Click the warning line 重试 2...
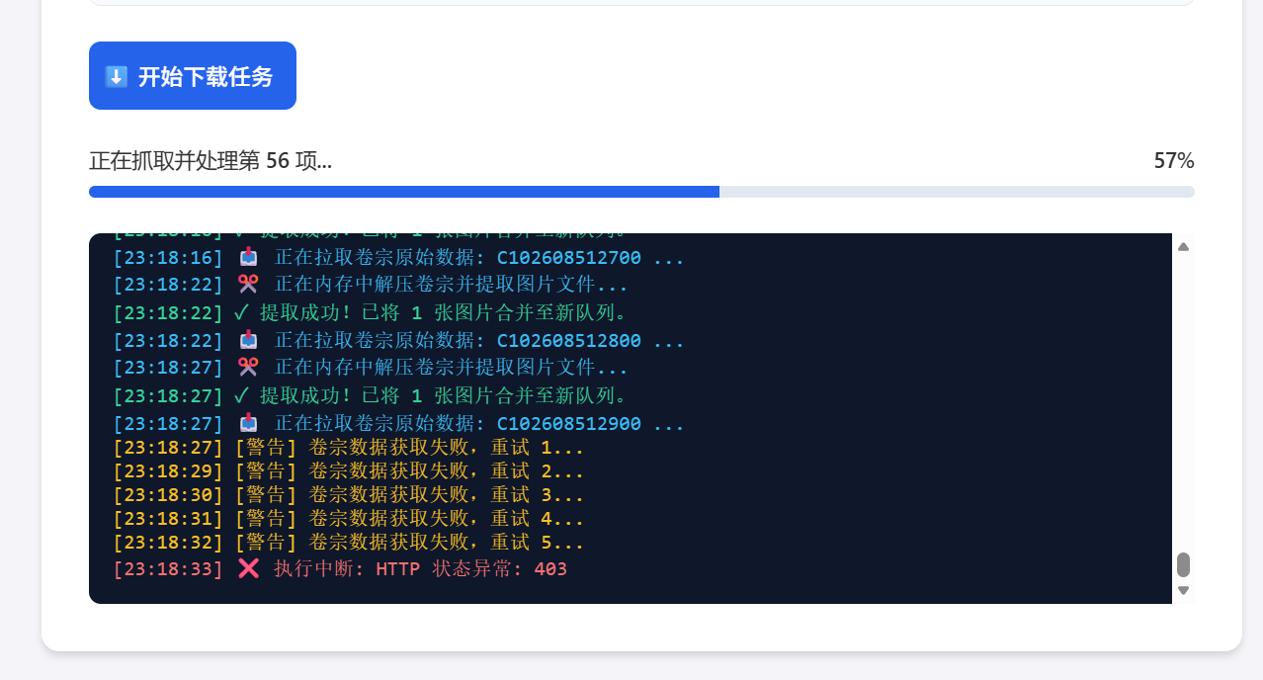This screenshot has width=1263, height=680. [x=349, y=471]
